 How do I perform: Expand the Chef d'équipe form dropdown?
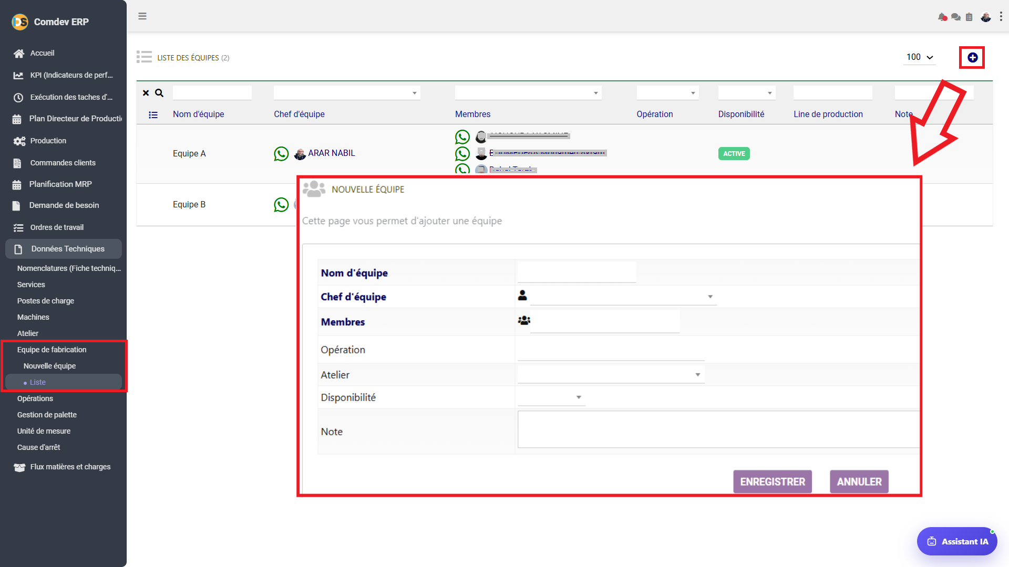(623, 297)
